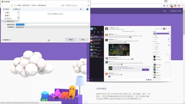Select DATA (D:) drive in the tree
The image size is (185, 104).
pos(9,21)
